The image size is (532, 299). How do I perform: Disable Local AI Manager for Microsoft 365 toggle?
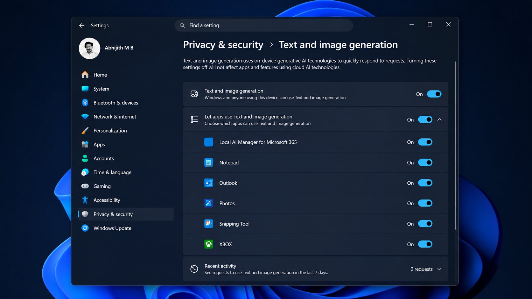click(425, 142)
